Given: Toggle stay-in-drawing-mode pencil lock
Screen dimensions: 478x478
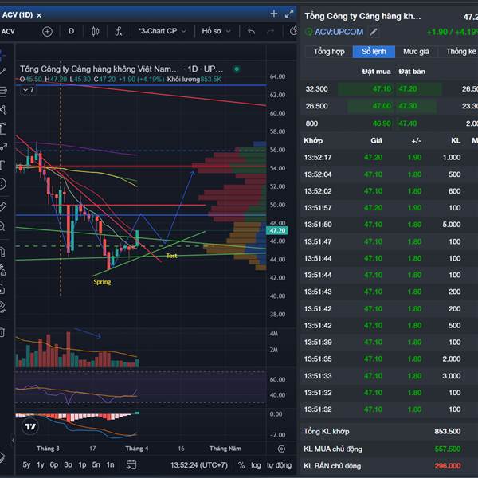Looking at the screenshot, I should 2,270.
